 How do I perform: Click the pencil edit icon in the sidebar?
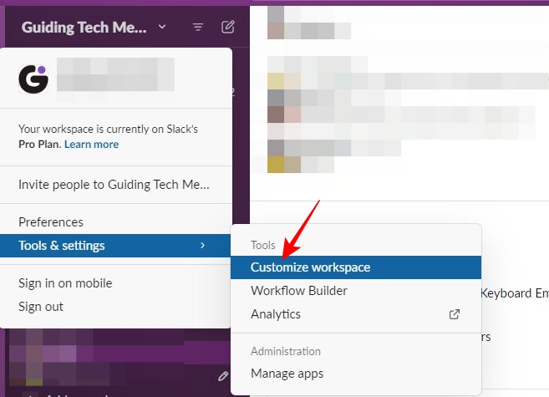tap(223, 376)
